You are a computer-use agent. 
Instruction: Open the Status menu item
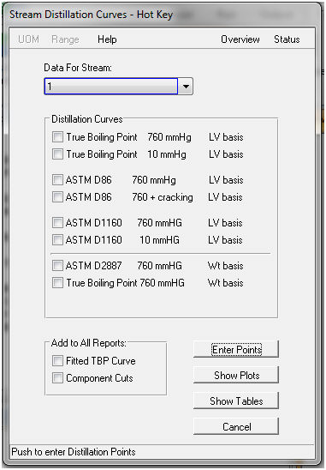click(287, 39)
